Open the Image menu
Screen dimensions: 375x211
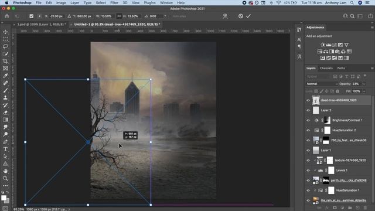[x=61, y=2]
